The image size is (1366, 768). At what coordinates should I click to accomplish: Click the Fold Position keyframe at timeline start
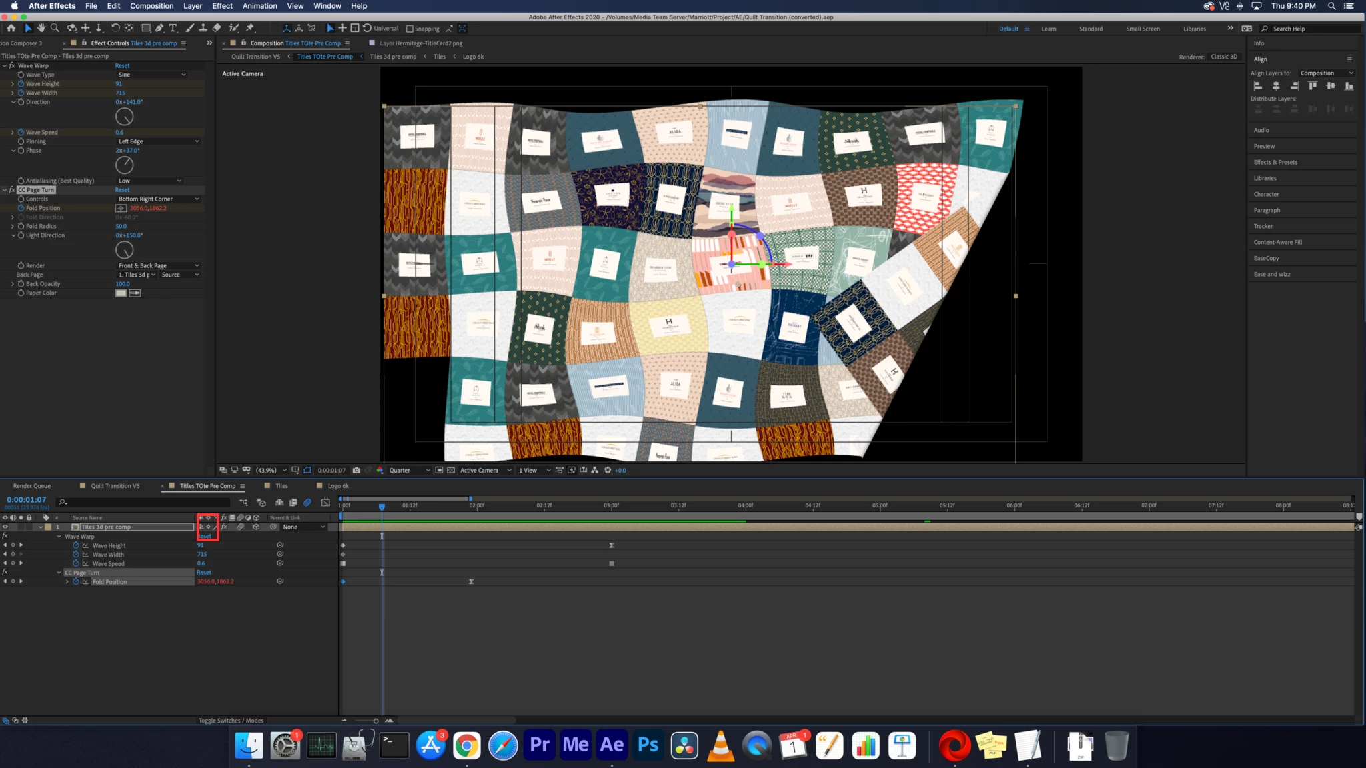[343, 581]
